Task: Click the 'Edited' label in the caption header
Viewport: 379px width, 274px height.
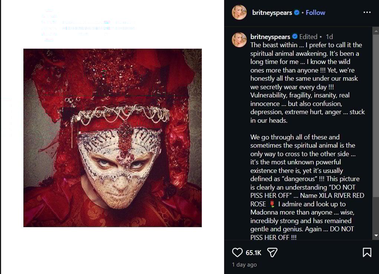Action: coord(309,36)
